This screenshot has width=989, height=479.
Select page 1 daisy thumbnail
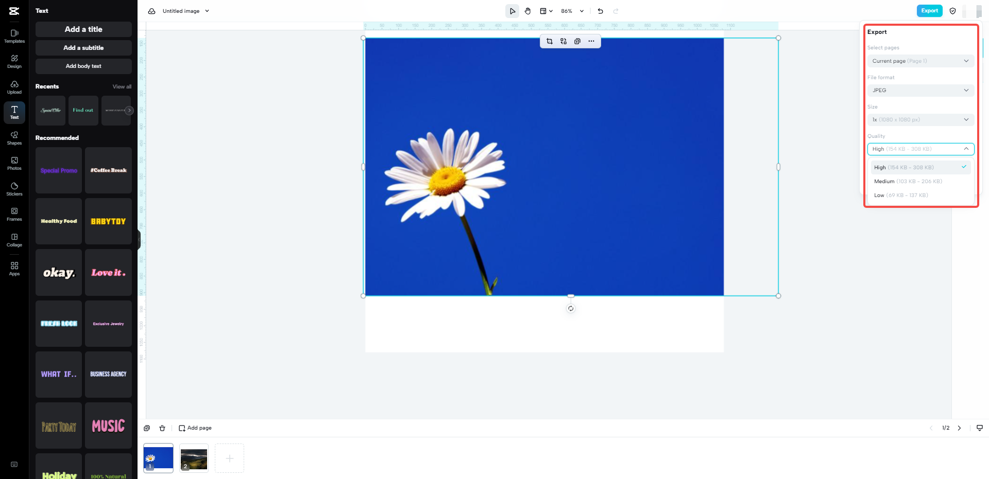158,458
